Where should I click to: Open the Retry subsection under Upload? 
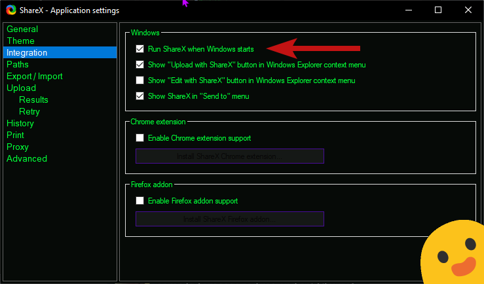(x=29, y=111)
